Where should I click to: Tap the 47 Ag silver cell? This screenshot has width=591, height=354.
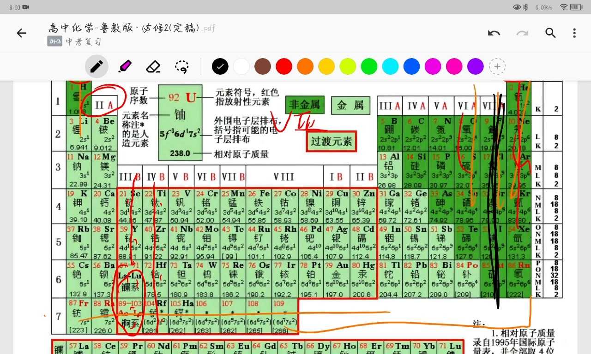tap(337, 242)
